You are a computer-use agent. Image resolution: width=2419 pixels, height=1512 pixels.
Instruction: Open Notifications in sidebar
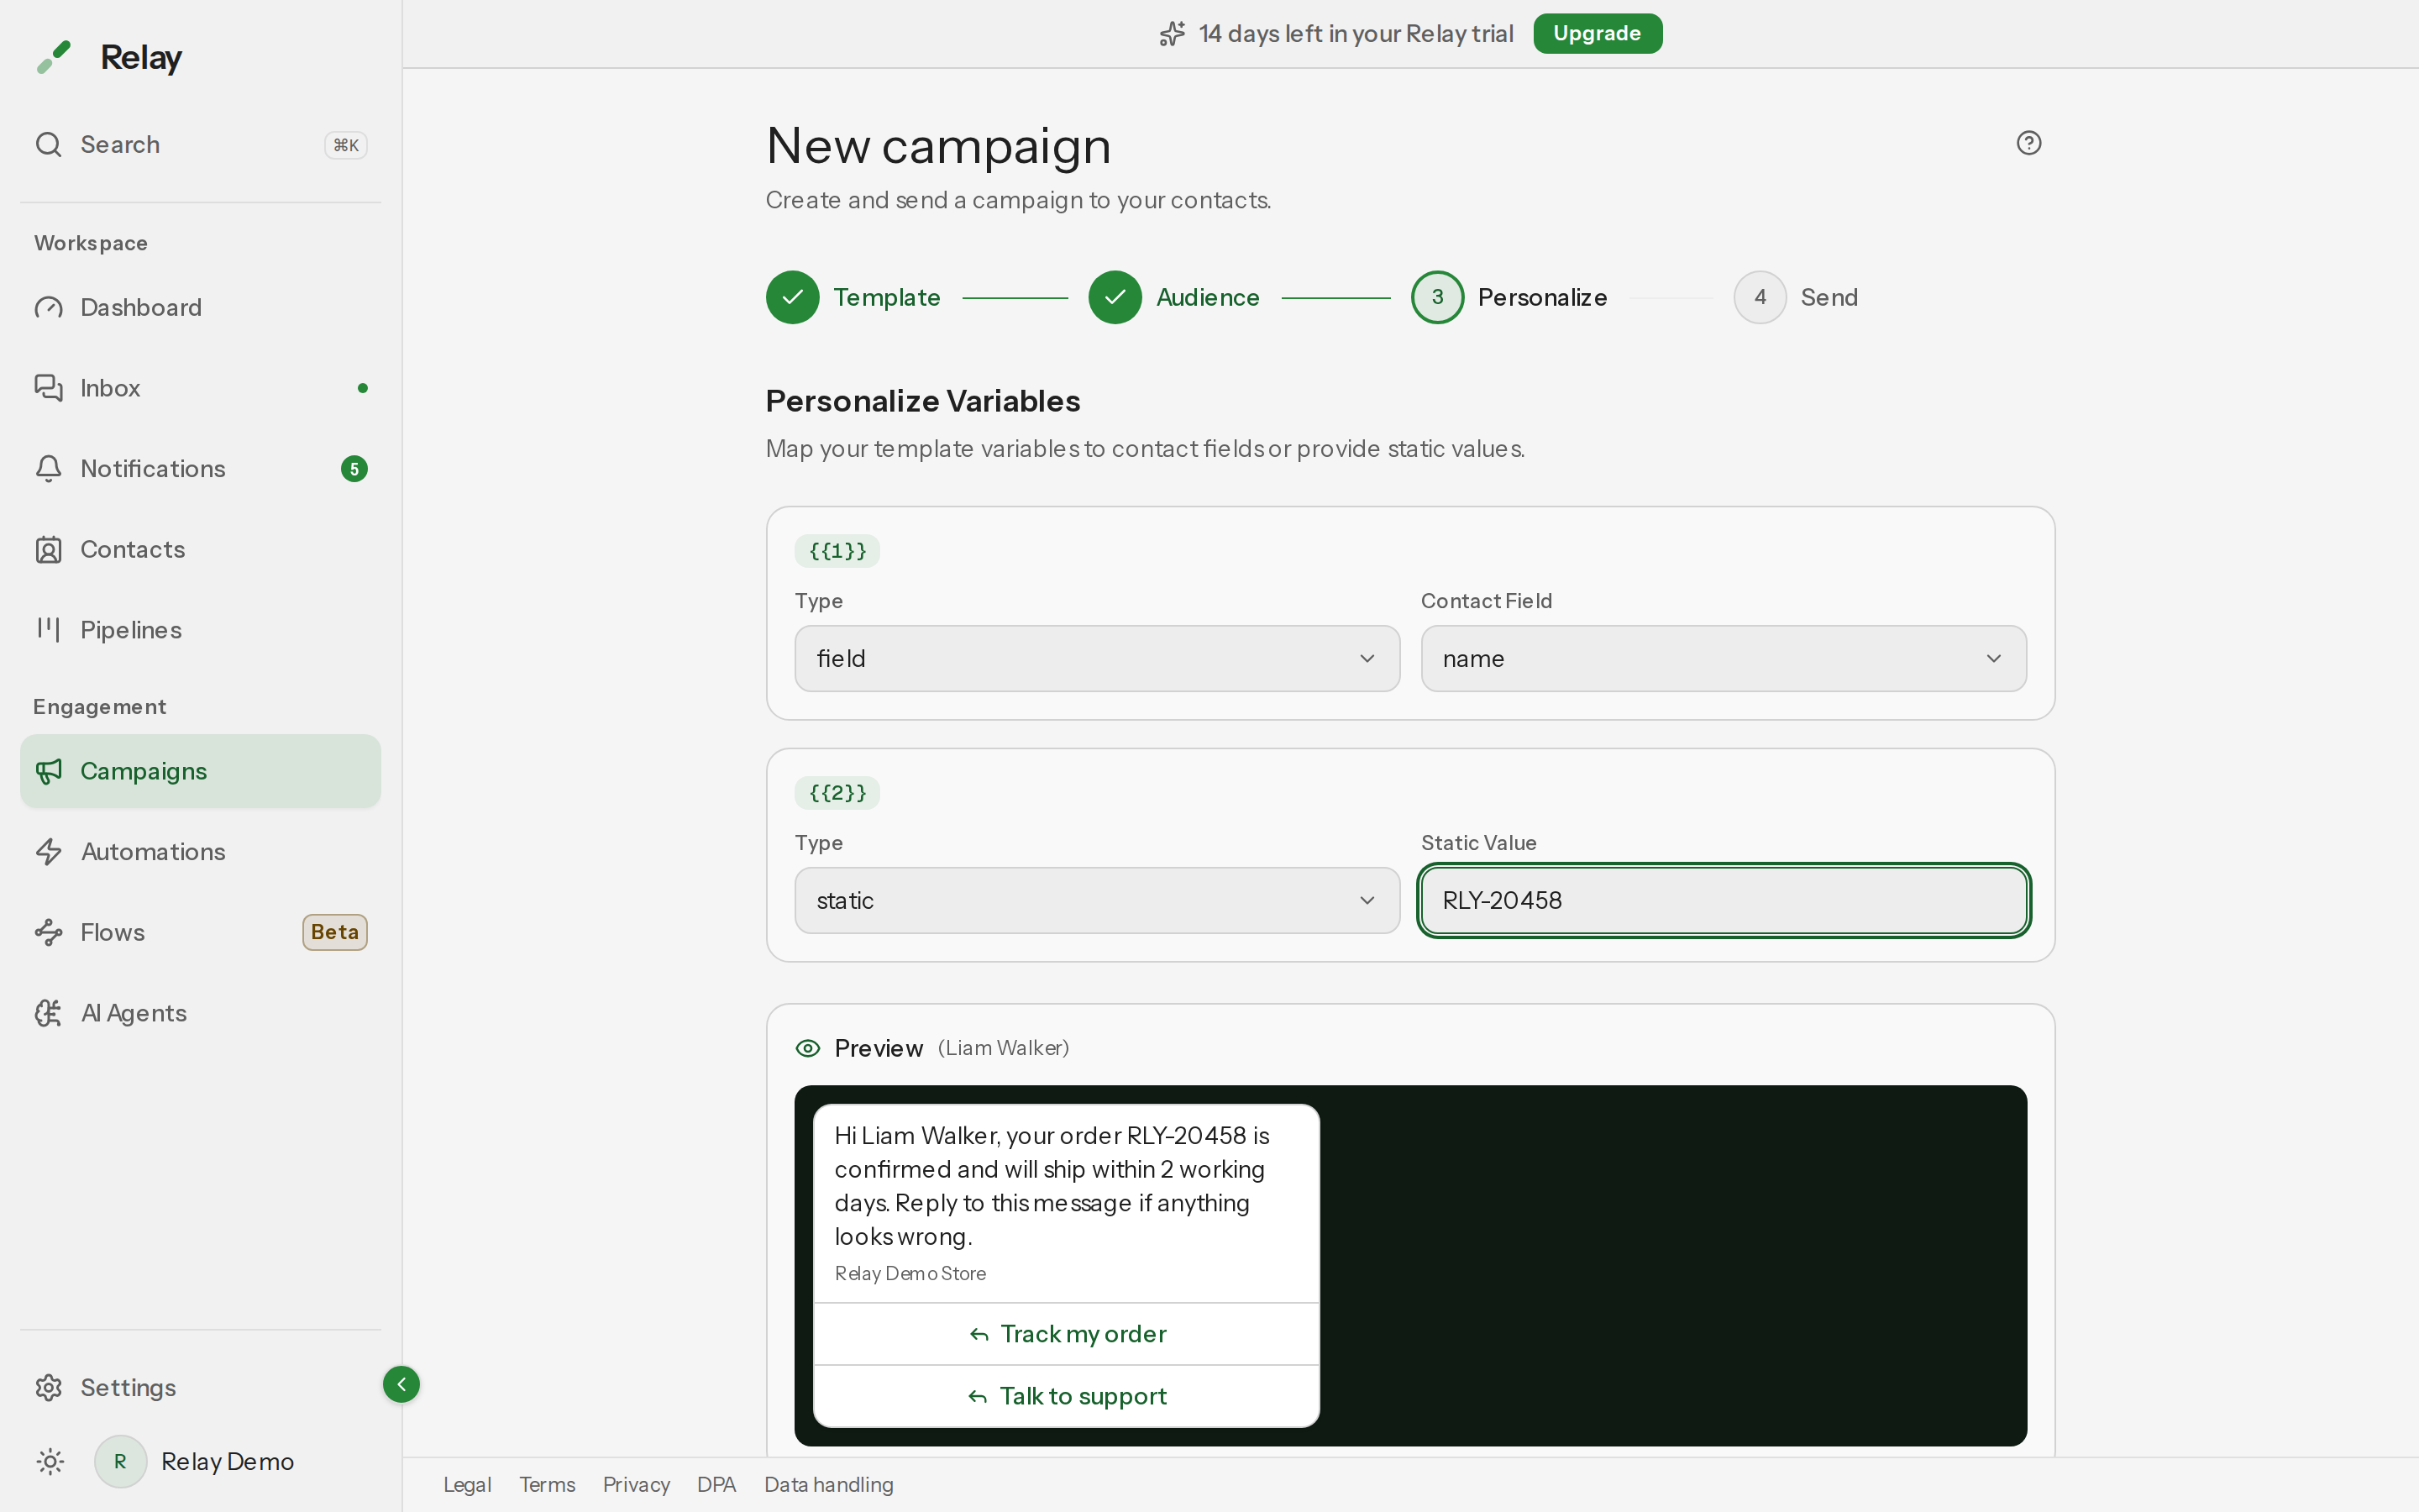point(200,469)
